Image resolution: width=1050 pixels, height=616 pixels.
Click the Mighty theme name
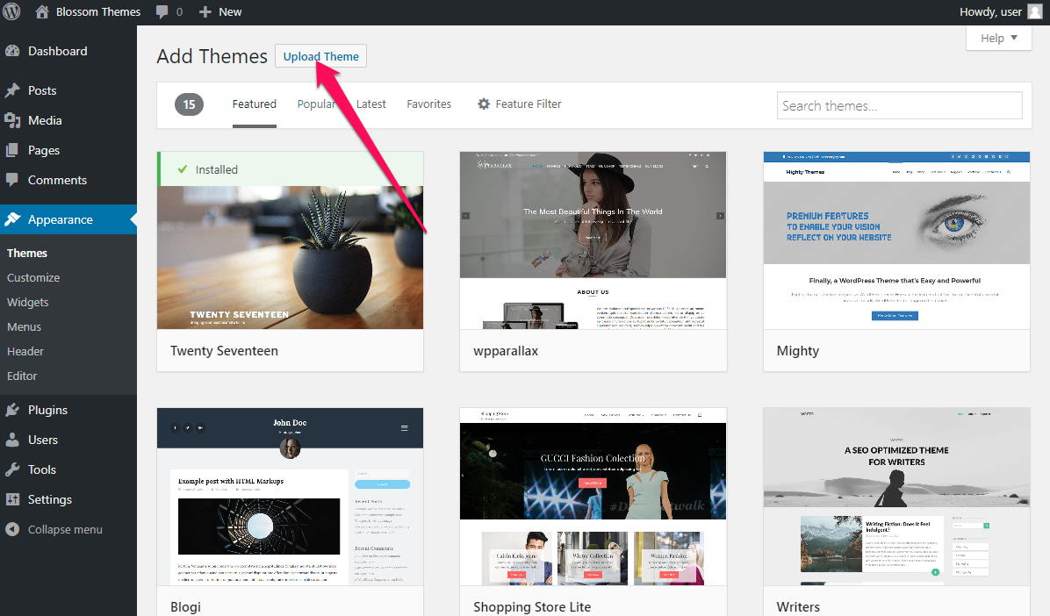(797, 351)
